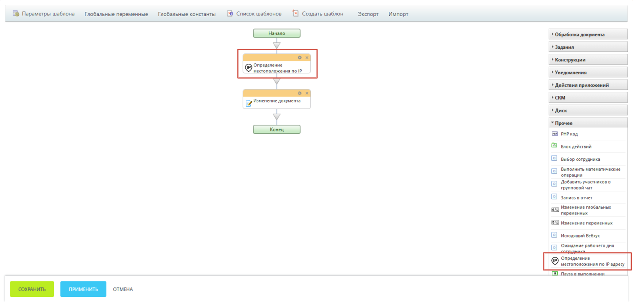The height and width of the screenshot is (302, 633).
Task: Click the Начало start node
Action: tap(277, 33)
